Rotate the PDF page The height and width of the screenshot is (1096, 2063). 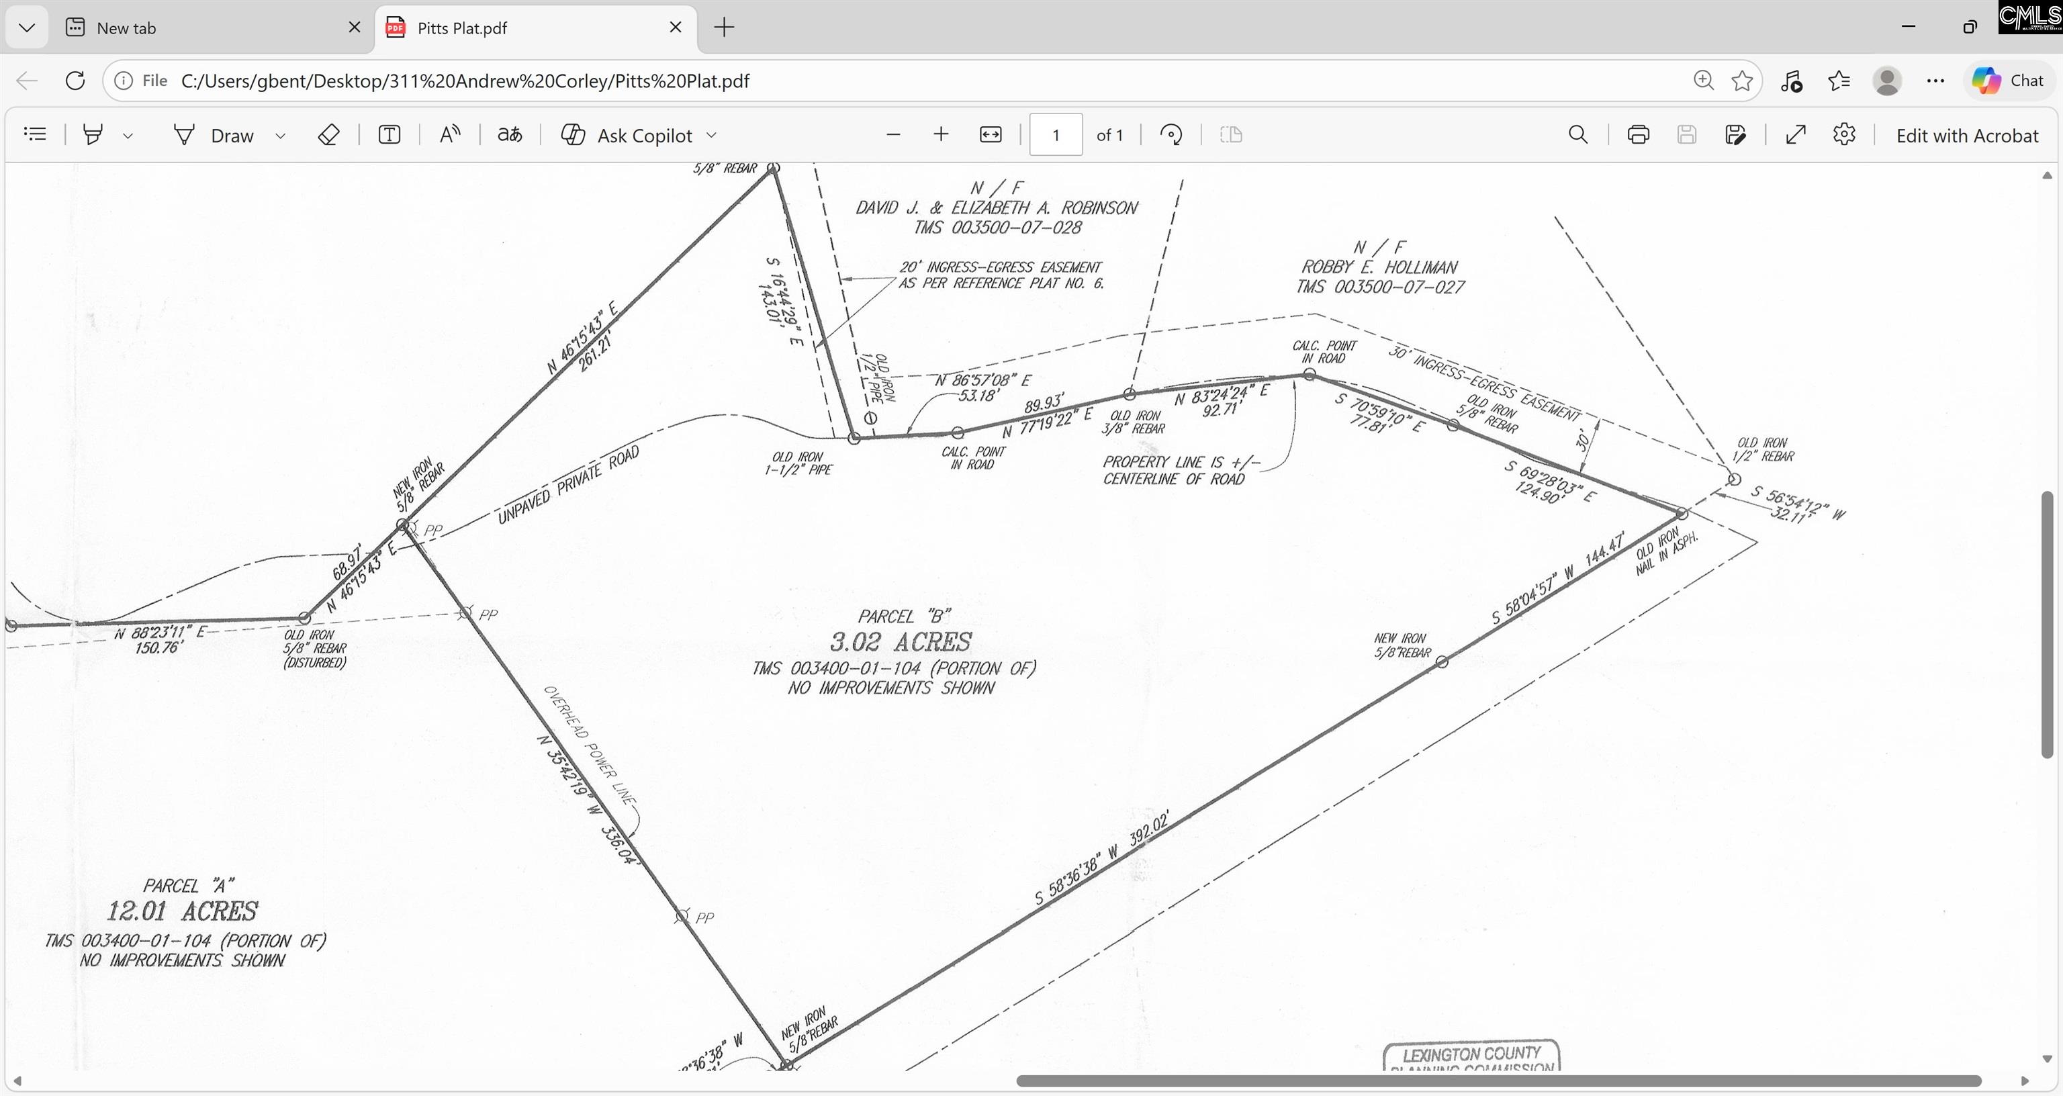tap(1171, 134)
